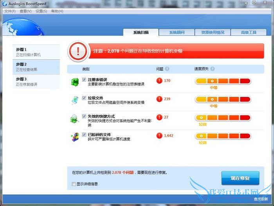Viewport: 274px width, 206px height.
Task: Click the speed loss meter for 注册表错误
Action: (223, 81)
